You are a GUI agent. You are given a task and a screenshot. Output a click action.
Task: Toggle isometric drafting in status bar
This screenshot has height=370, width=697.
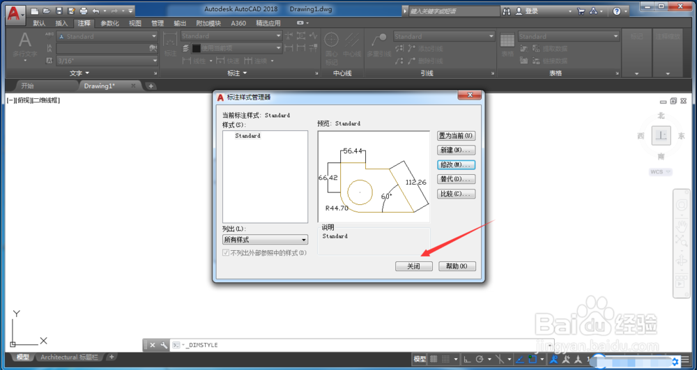pyautogui.click(x=499, y=360)
